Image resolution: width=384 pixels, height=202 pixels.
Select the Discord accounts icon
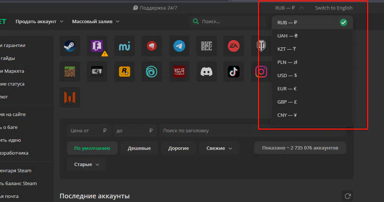click(207, 72)
